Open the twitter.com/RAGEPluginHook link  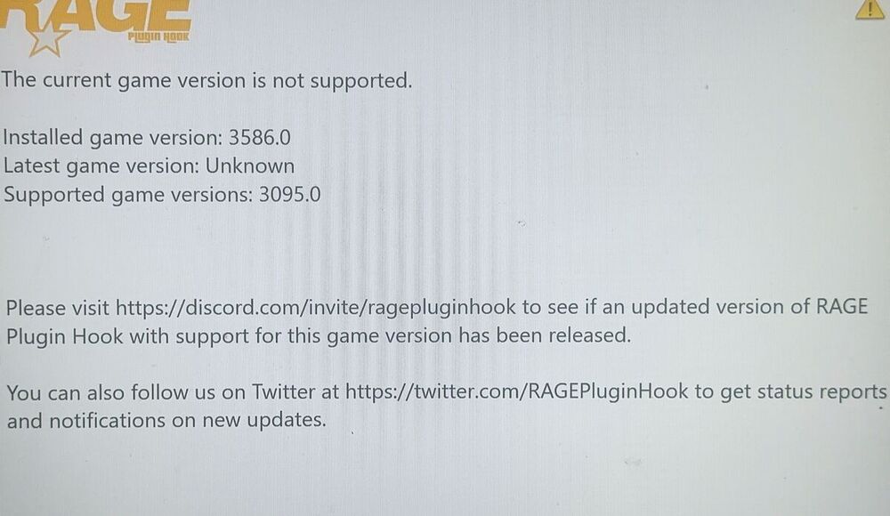point(516,391)
